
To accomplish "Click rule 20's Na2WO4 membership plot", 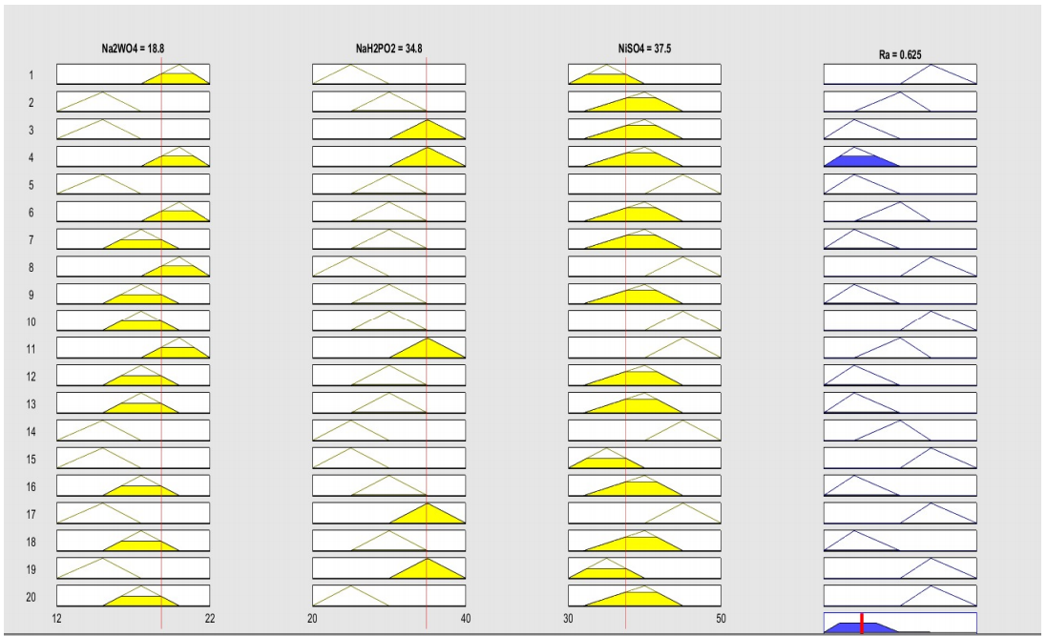I will point(133,595).
